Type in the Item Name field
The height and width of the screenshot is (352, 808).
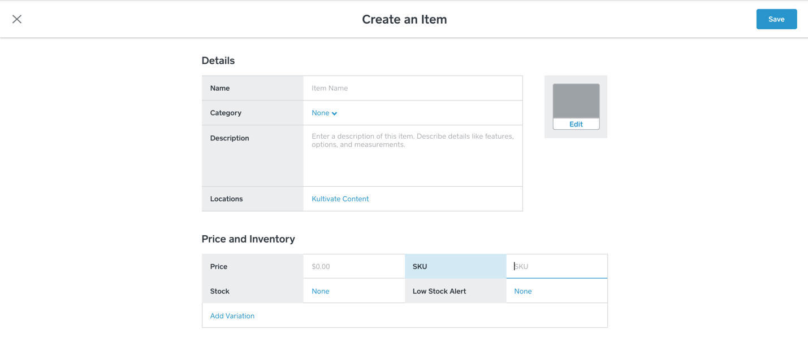(x=412, y=89)
